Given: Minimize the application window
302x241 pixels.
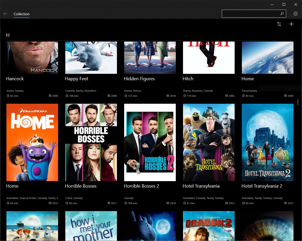Looking at the screenshot, I should click(x=272, y=4).
